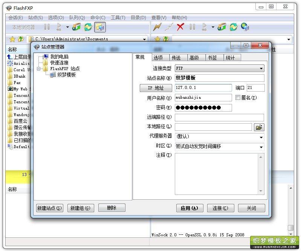Click the globe remote browser switch icon
Viewport: 301px width, 251px height.
[x=245, y=27]
